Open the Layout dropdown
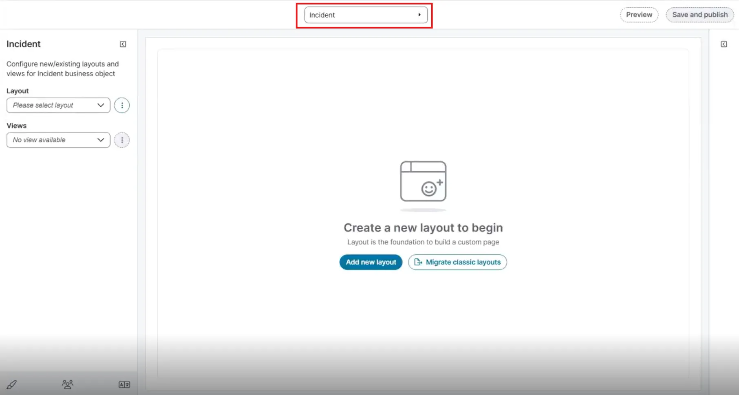The width and height of the screenshot is (739, 395). [58, 105]
